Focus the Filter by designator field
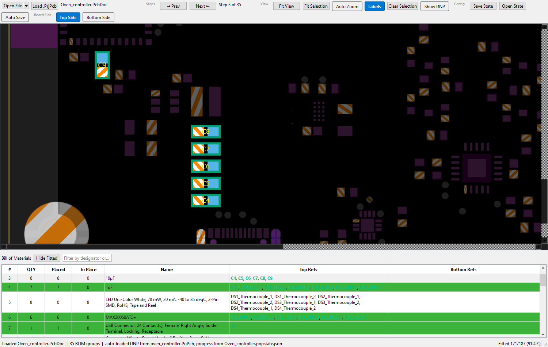The height and width of the screenshot is (347, 548). 87,258
